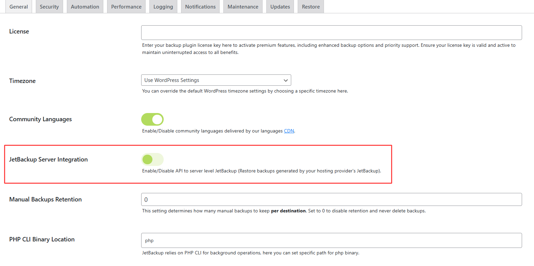
Task: Switch to the Maintenance tab
Action: click(243, 7)
